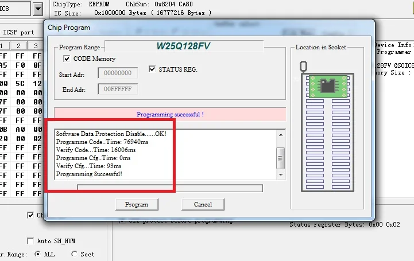Click the log scrollbar up arrow
Viewport: 414px width, 261px height.
(281, 135)
